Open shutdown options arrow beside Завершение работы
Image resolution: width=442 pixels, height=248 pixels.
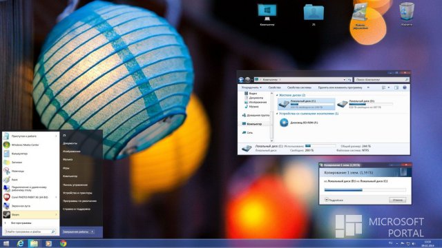point(93,231)
